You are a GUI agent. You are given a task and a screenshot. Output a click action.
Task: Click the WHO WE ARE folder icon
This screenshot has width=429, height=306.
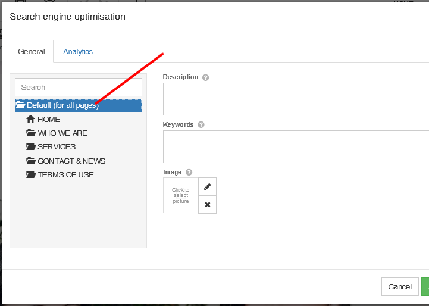(31, 133)
